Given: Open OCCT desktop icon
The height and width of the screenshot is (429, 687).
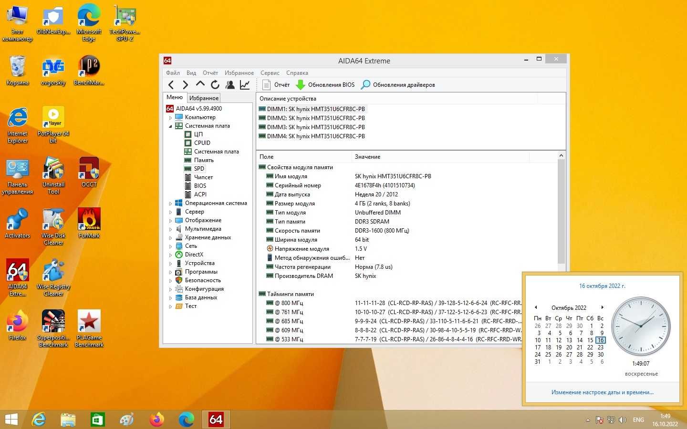Looking at the screenshot, I should click(x=89, y=173).
